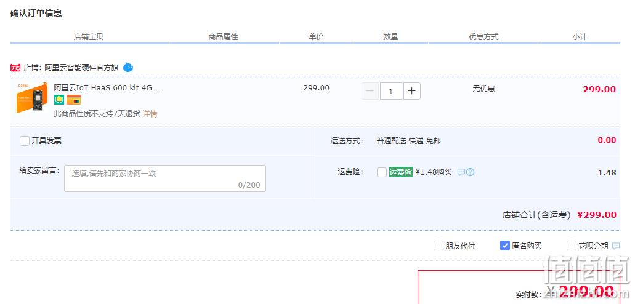Check the 朋友代付 friend pay option

point(438,246)
